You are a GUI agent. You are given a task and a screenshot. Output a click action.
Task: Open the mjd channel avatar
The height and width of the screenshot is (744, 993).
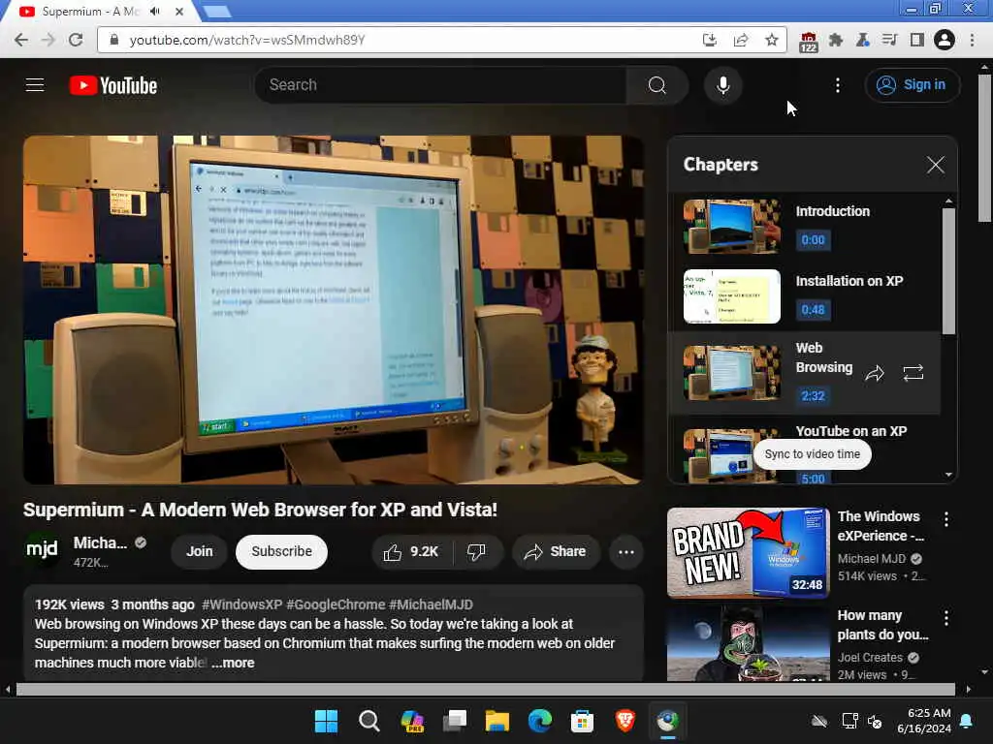tap(42, 550)
